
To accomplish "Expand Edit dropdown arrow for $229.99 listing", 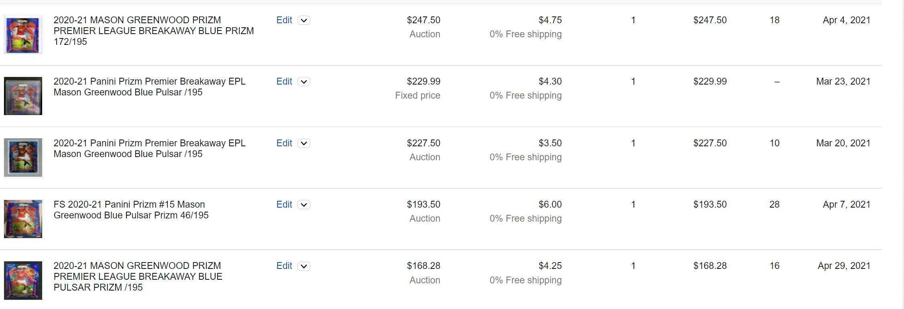I will click(x=304, y=82).
